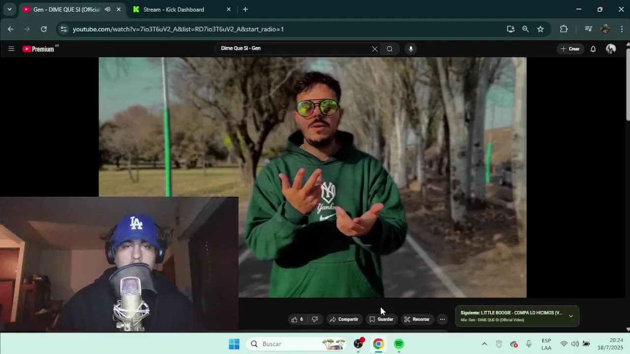Image resolution: width=630 pixels, height=354 pixels.
Task: Bookmark this page with the star icon
Action: click(x=540, y=29)
